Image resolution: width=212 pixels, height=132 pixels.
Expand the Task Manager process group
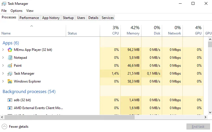click(x=3, y=73)
